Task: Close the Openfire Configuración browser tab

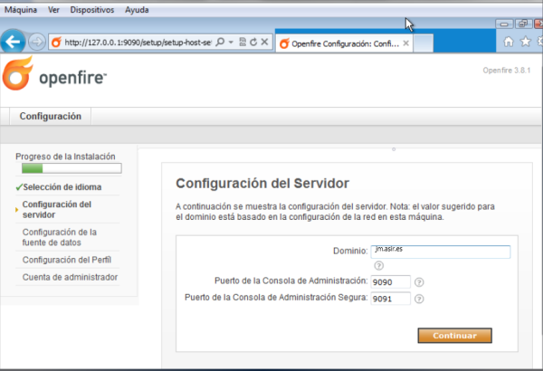Action: point(405,43)
